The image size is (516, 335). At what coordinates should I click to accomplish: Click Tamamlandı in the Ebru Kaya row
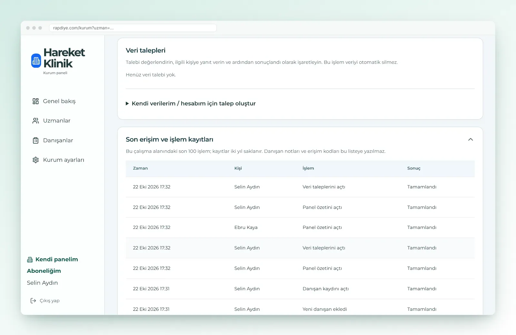point(422,228)
